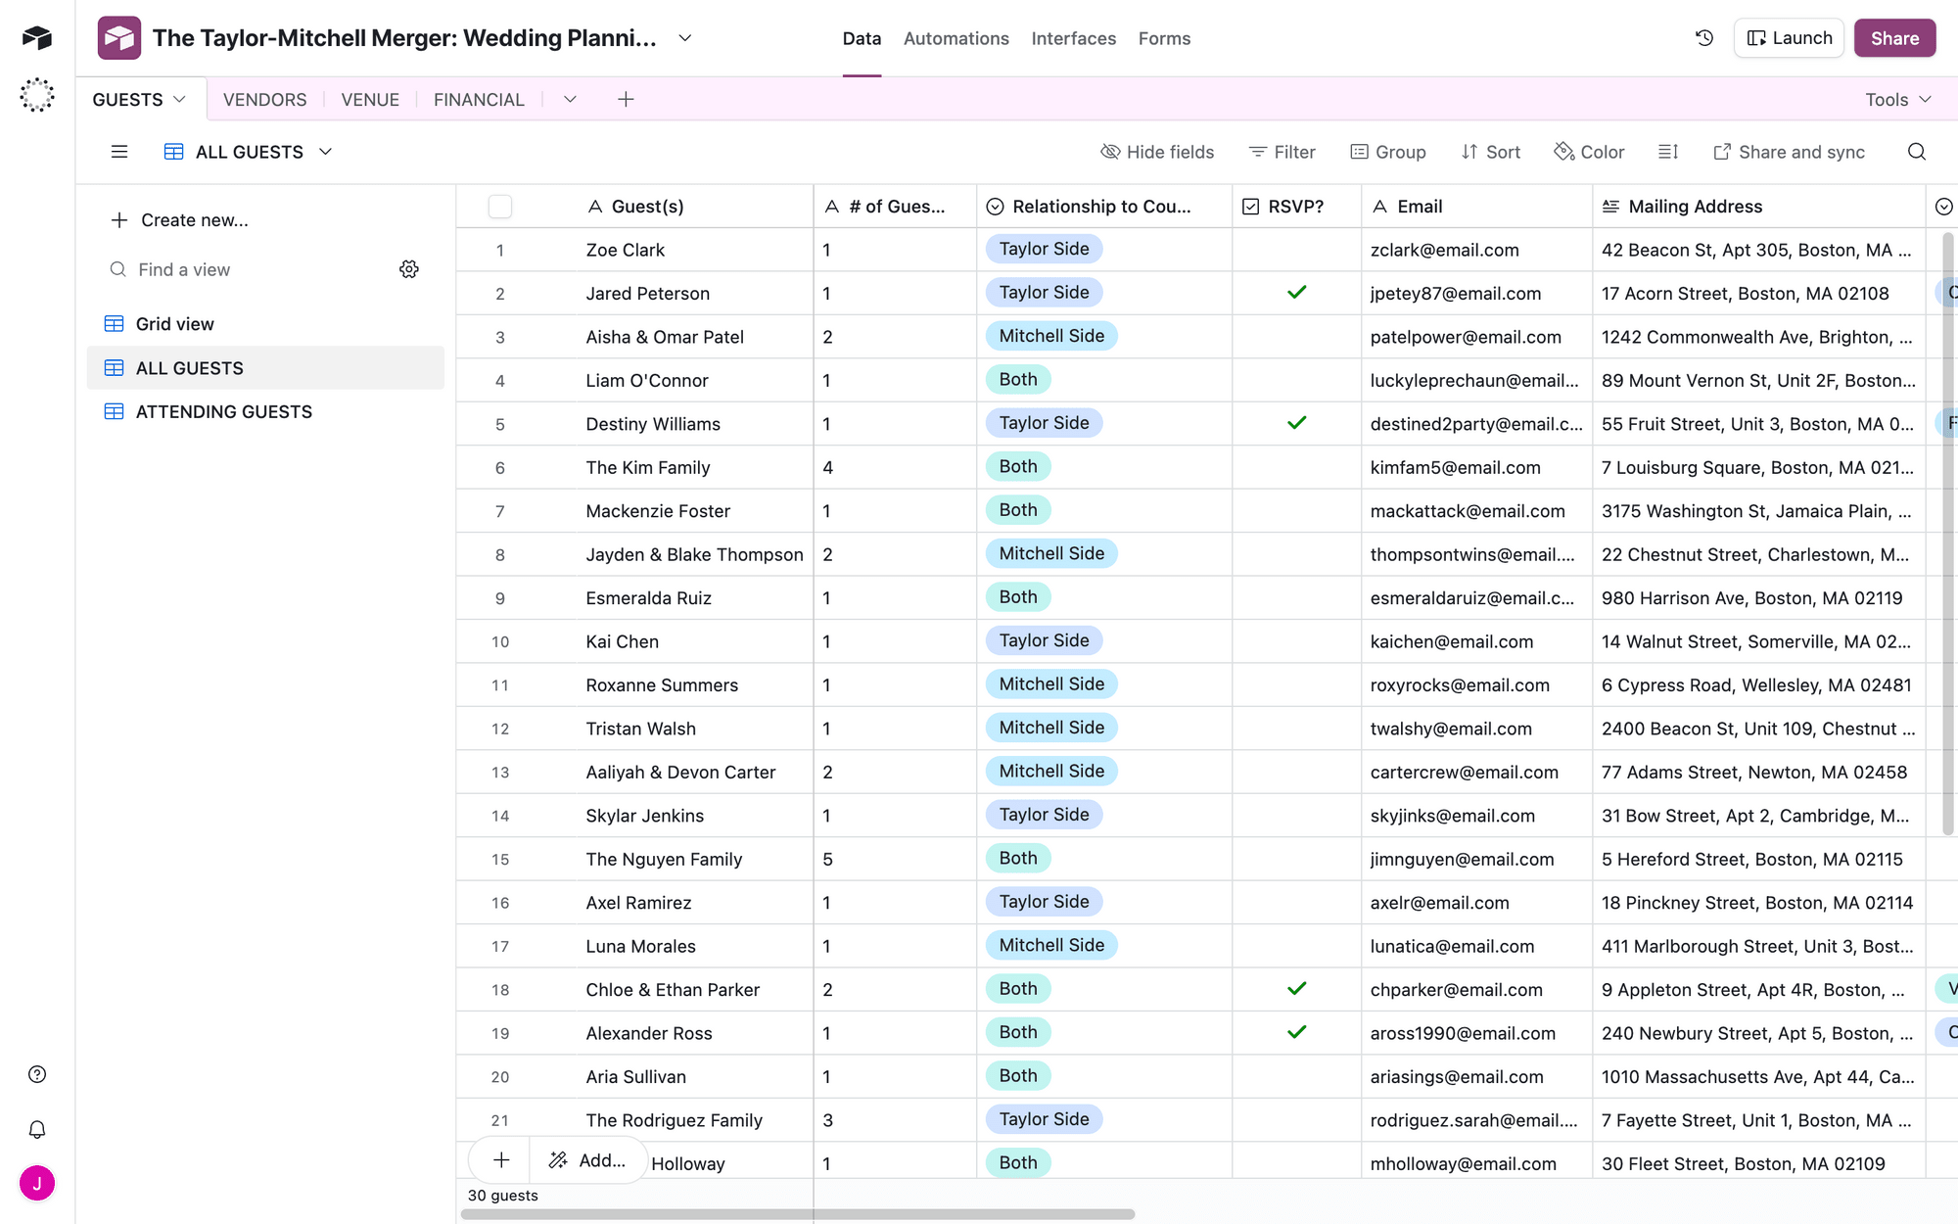Open the VENDORS table
Viewport: 1958px width, 1224px height.
pos(264,99)
